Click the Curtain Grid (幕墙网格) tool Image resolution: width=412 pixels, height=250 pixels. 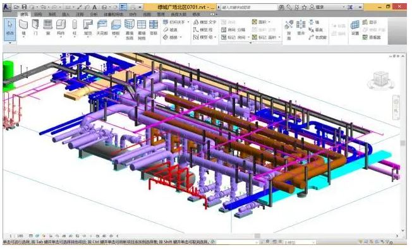coord(142,30)
